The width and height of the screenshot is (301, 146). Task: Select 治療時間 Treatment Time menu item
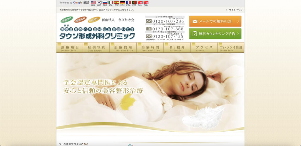(150, 48)
